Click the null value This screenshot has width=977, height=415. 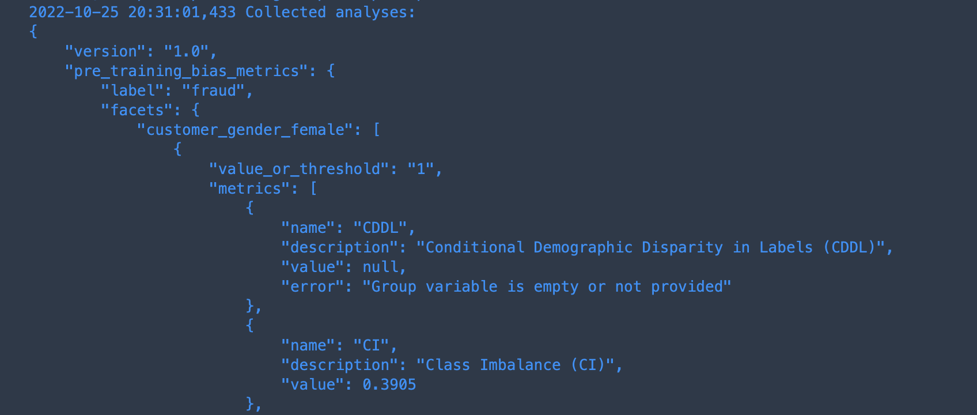coord(380,267)
